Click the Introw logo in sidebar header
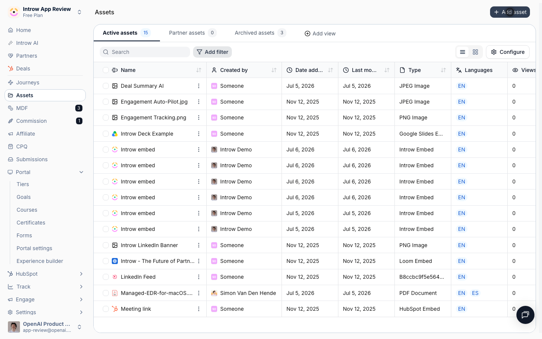This screenshot has height=339, width=542. coord(14,12)
